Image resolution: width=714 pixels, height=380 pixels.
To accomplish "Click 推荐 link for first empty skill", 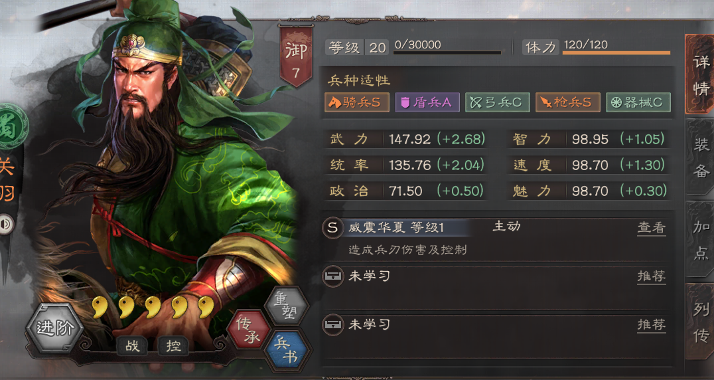I will coord(652,276).
